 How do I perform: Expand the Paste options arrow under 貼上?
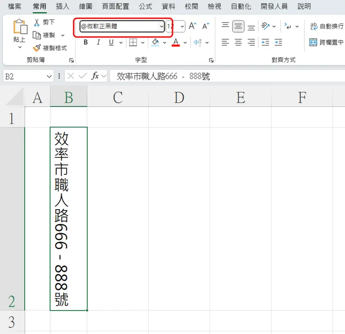coord(20,47)
